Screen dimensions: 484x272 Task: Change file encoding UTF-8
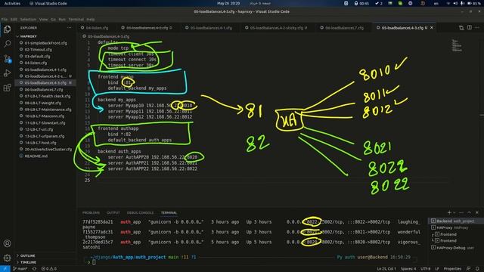click(425, 269)
